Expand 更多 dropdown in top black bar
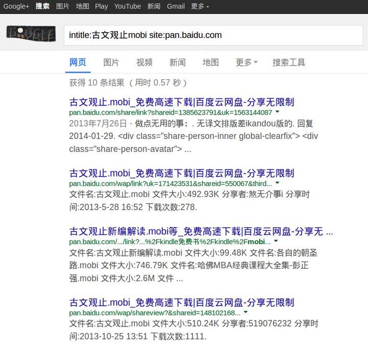 point(200,6)
